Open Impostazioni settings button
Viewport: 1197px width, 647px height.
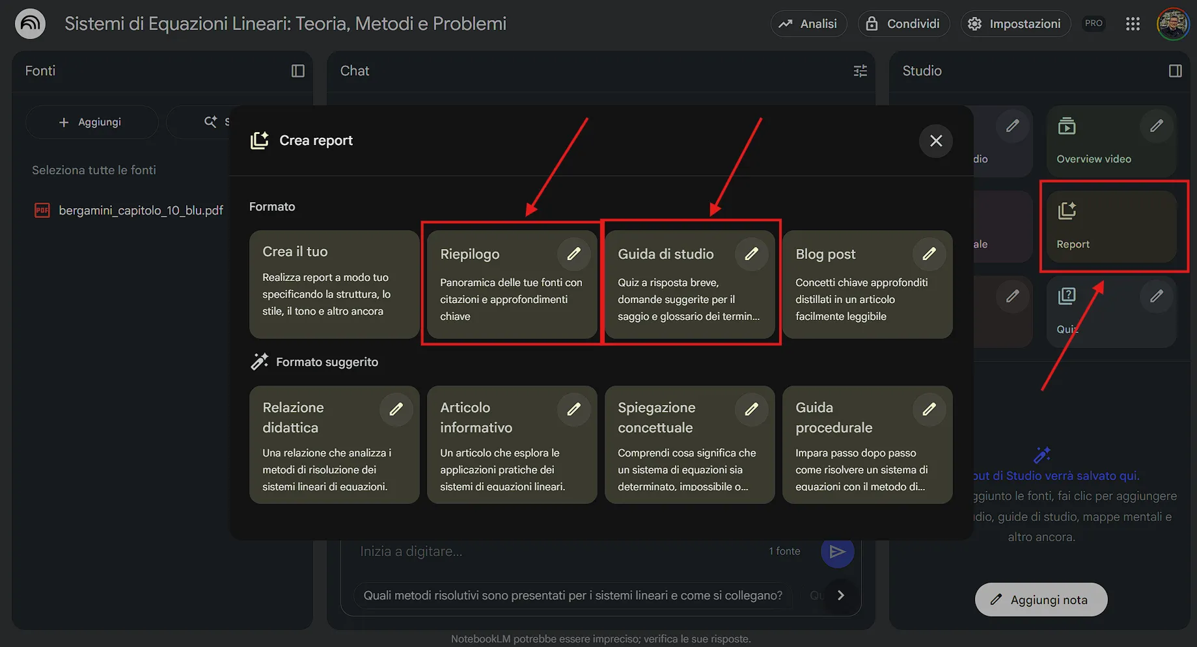pyautogui.click(x=1015, y=24)
